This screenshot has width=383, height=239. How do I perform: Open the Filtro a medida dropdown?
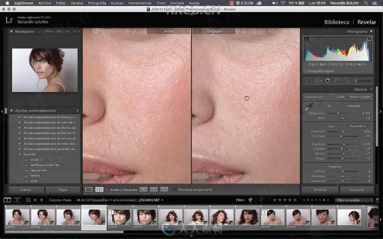[353, 200]
